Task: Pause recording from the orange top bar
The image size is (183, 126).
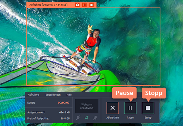Action: click(84, 5)
